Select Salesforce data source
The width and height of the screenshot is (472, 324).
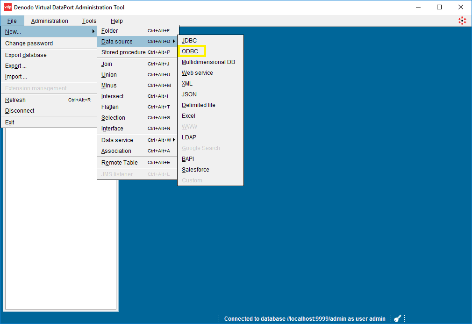[x=210, y=170]
